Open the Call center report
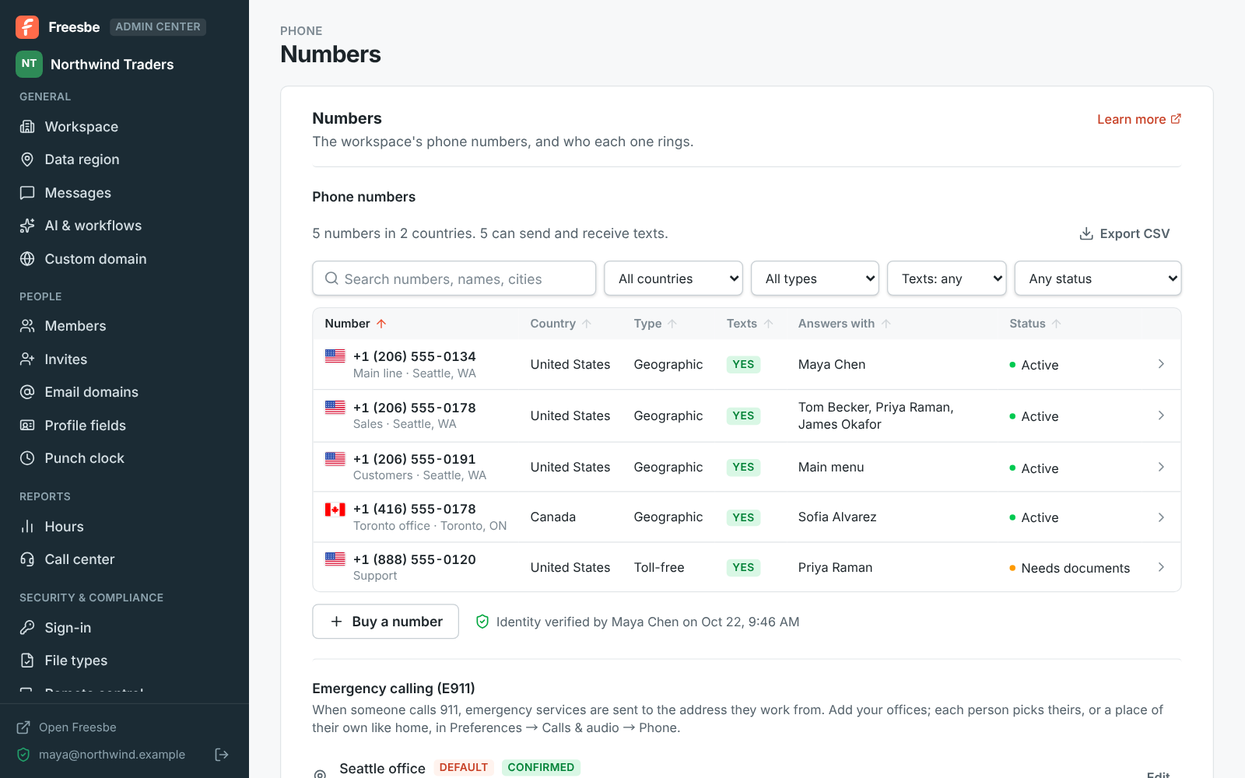 click(124, 559)
